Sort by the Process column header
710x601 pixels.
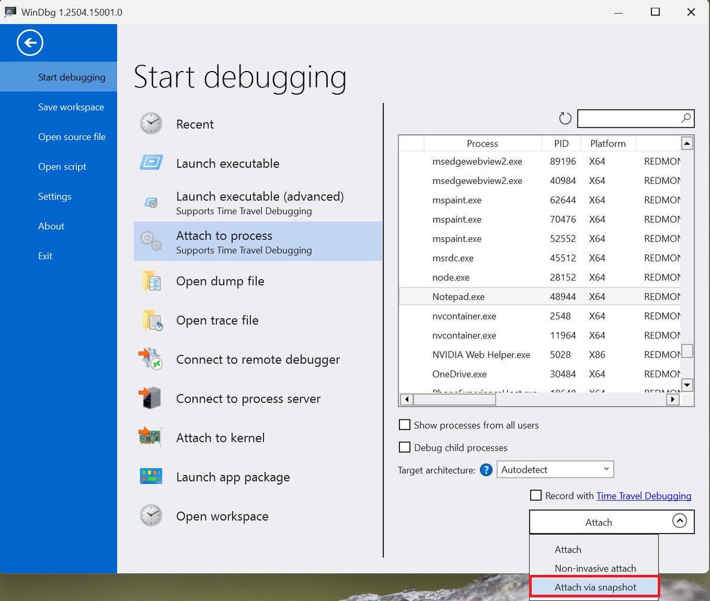click(x=482, y=143)
